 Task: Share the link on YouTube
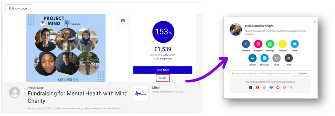257,88
